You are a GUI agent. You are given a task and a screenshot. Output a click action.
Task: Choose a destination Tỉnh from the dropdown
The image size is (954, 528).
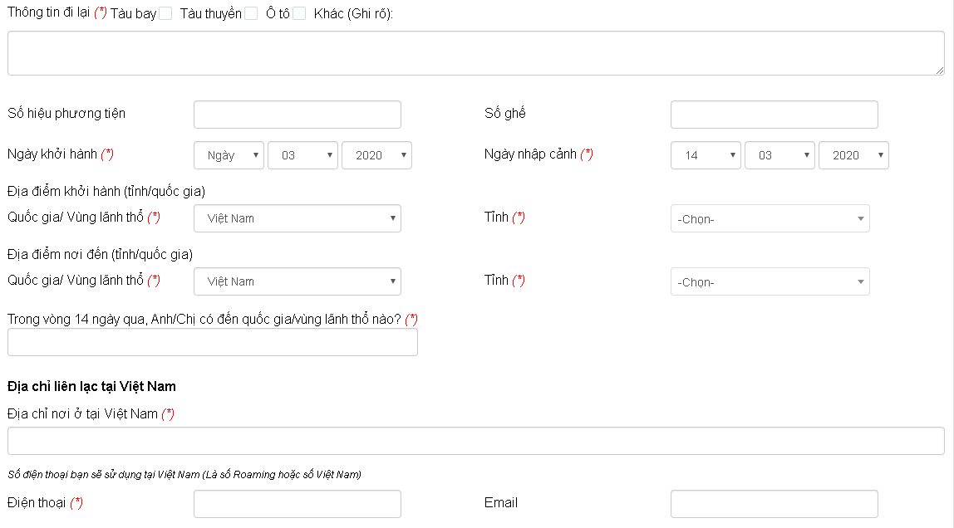(x=770, y=282)
